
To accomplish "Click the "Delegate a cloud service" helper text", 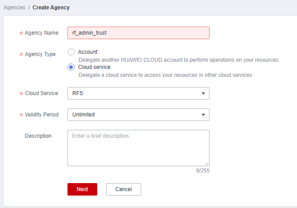I will pos(166,75).
